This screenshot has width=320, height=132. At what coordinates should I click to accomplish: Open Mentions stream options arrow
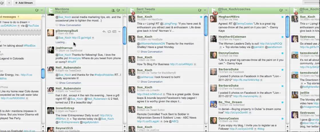click(x=123, y=10)
